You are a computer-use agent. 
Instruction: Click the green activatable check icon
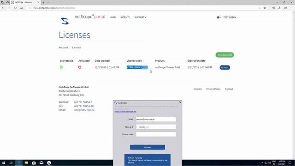(61, 67)
